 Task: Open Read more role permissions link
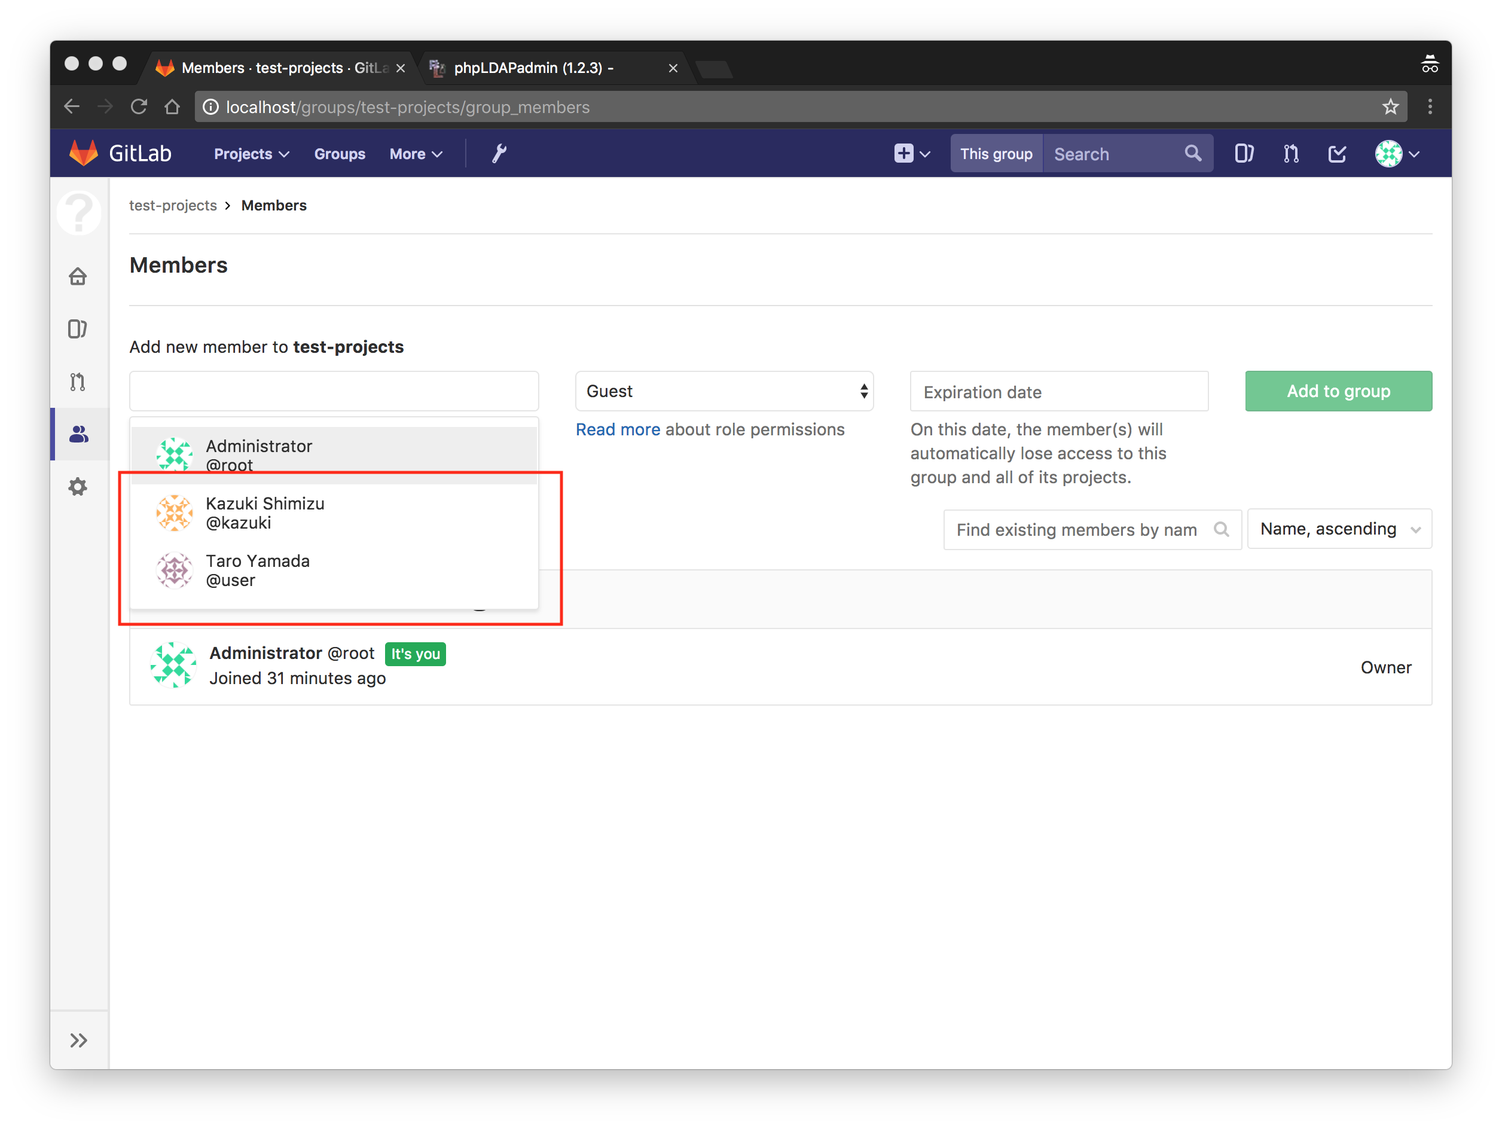click(x=617, y=430)
